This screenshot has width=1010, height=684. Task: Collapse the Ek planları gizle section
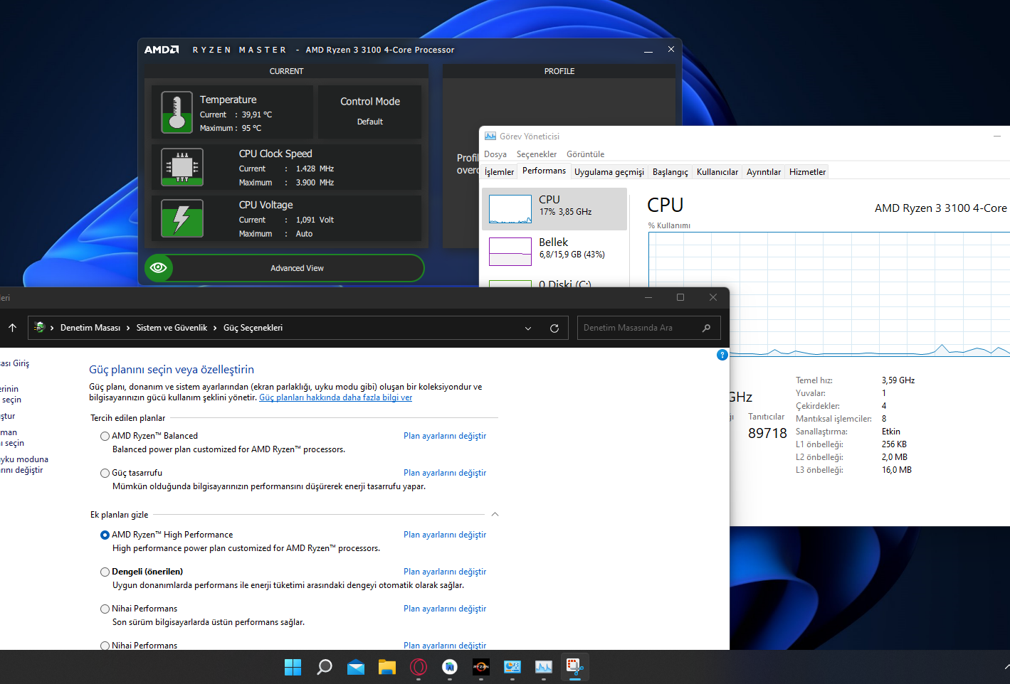click(495, 515)
